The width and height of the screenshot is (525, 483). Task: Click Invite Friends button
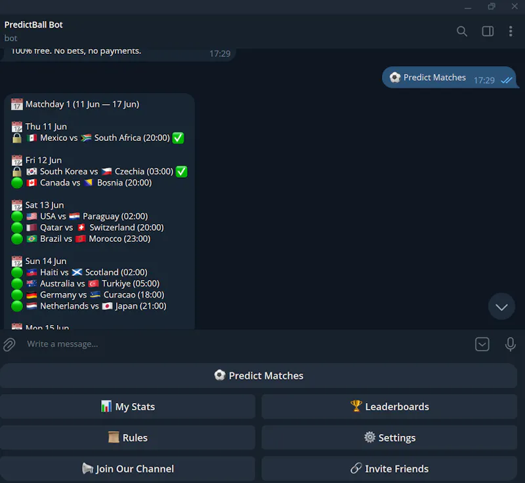coord(389,469)
